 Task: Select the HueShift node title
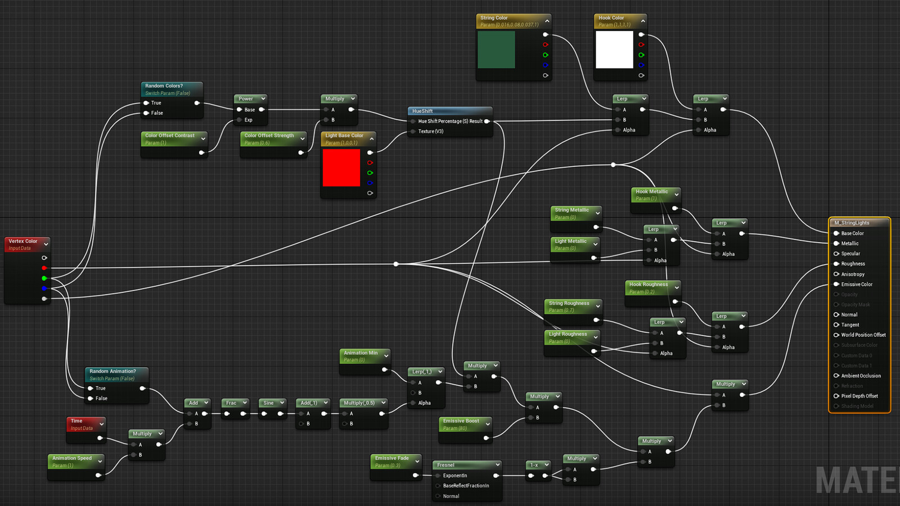422,111
